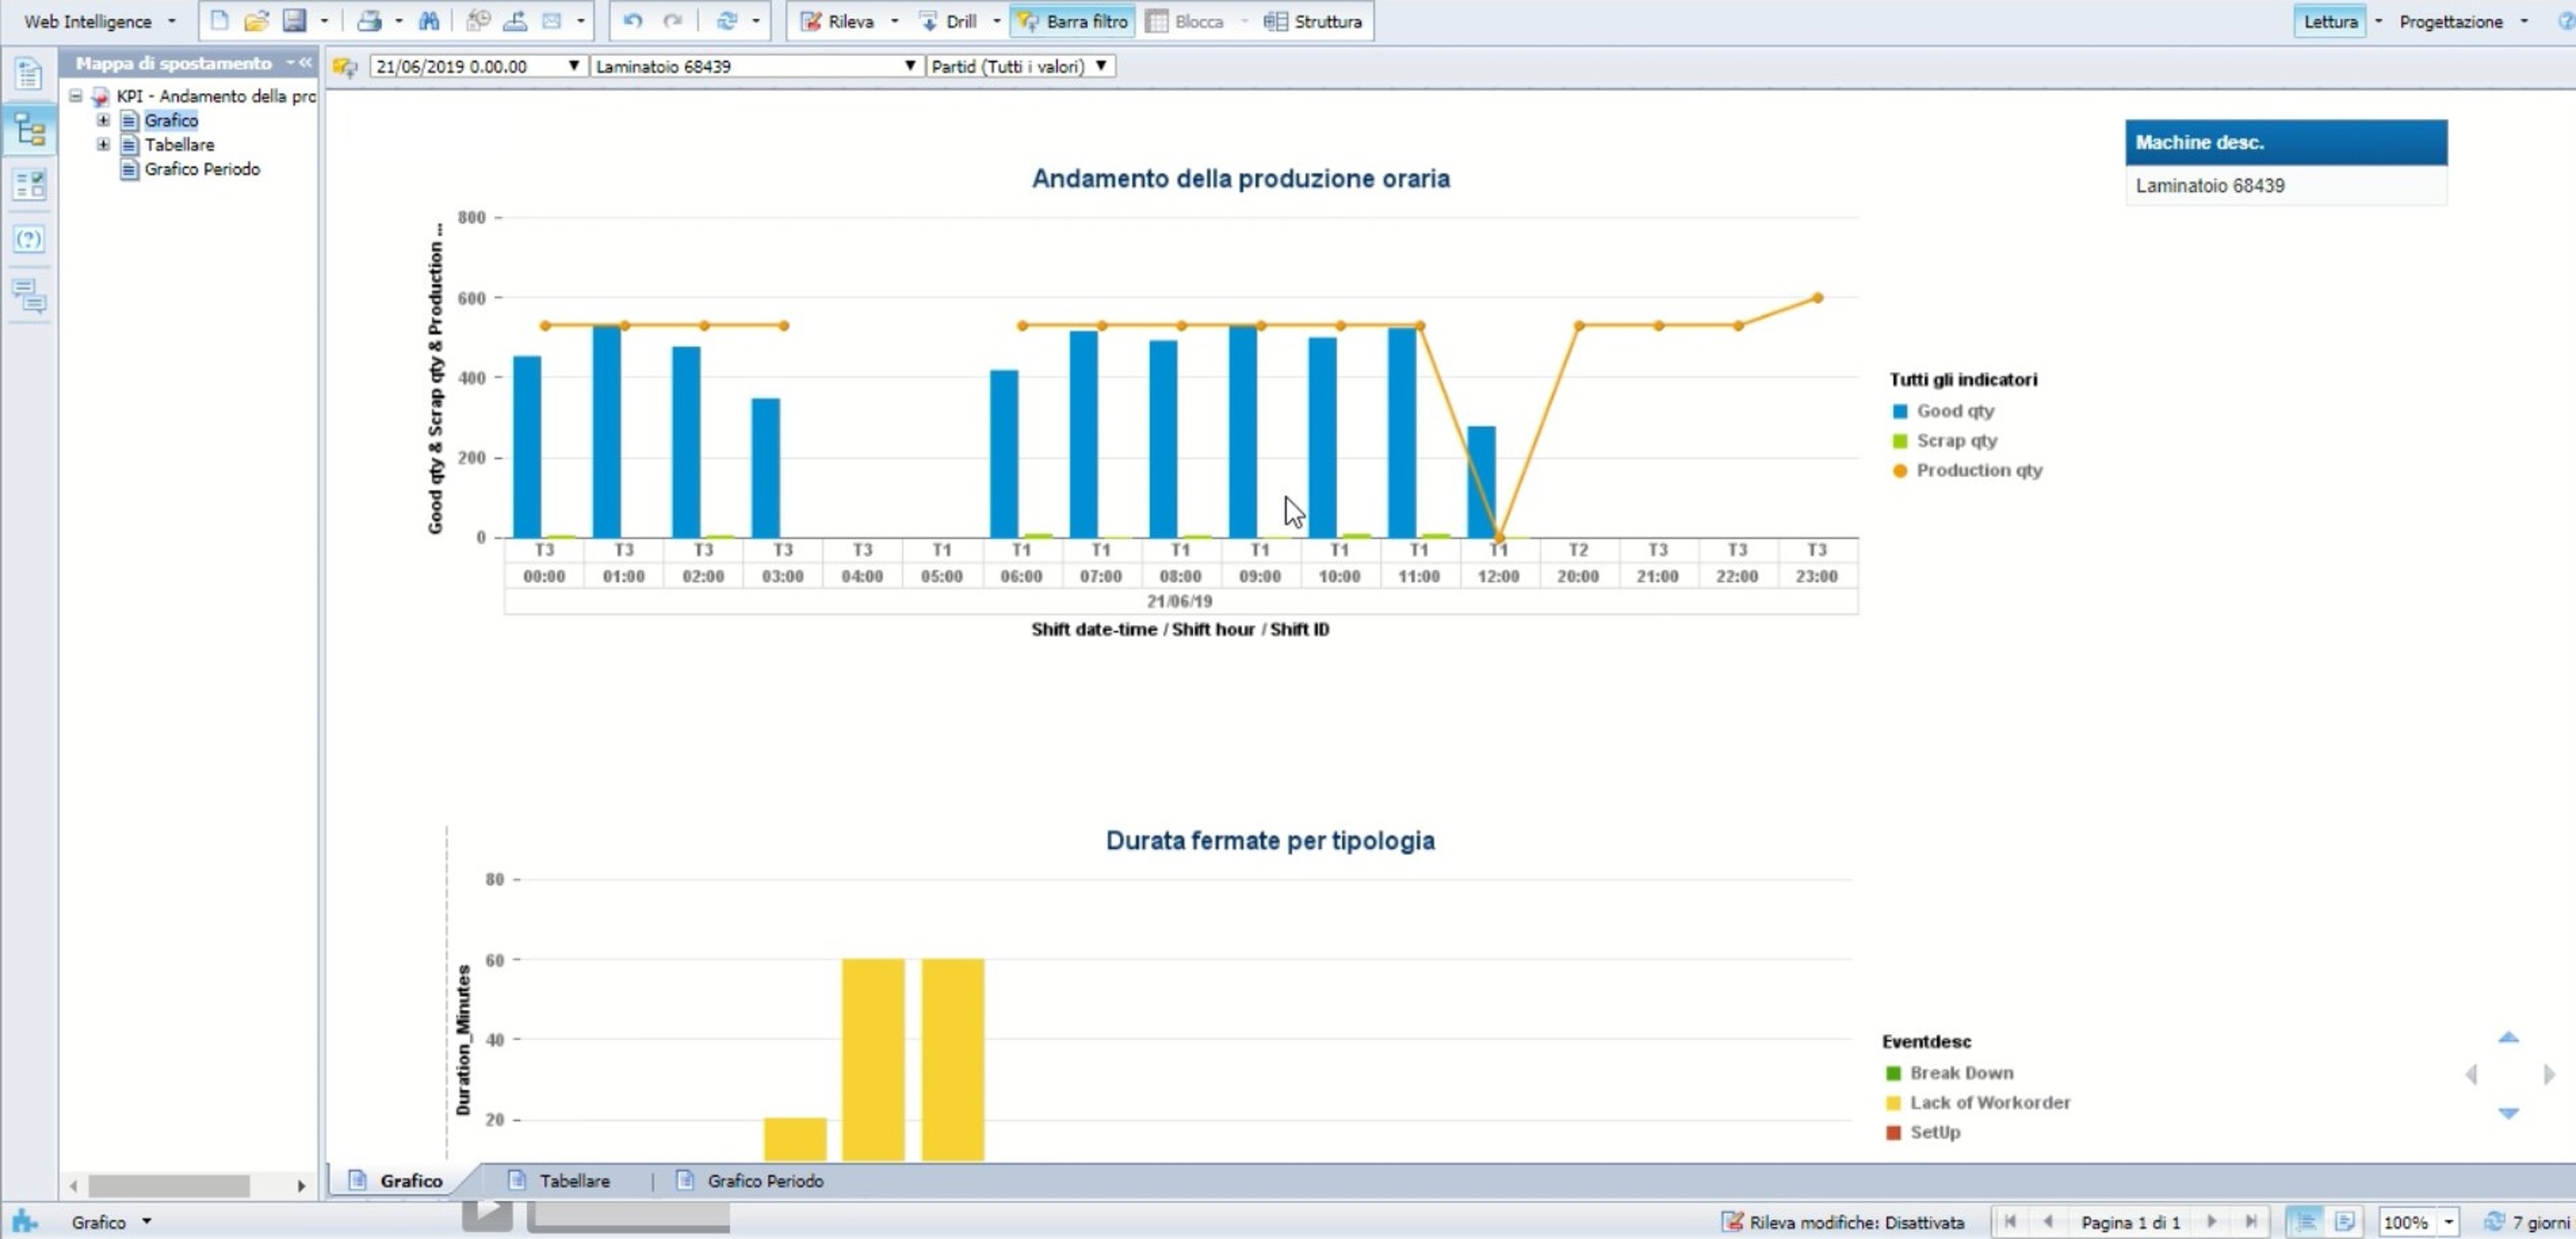Open the Rileva dropdown arrow
This screenshot has width=2576, height=1239.
(x=895, y=21)
